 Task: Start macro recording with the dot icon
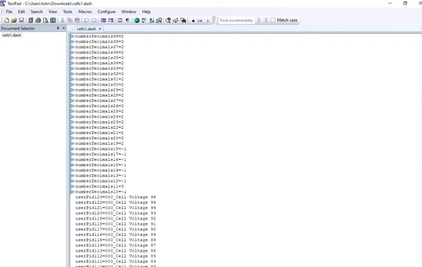[193, 21]
